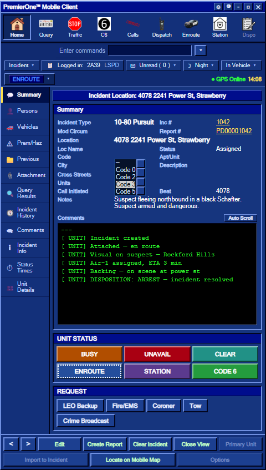
Task: Switch to the Summary tab
Action: click(25, 95)
